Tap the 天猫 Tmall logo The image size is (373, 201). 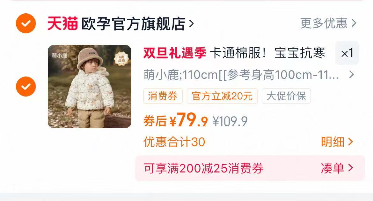62,23
